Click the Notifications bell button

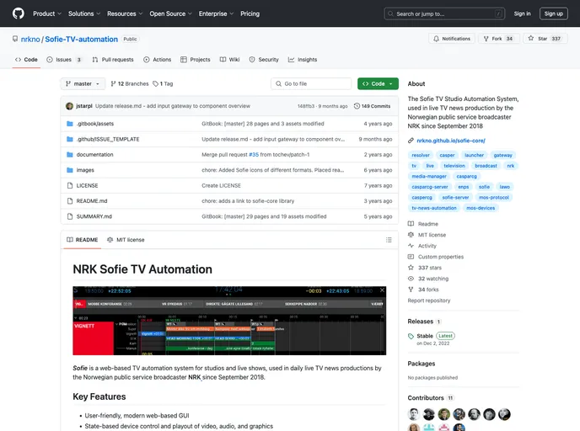tap(452, 39)
